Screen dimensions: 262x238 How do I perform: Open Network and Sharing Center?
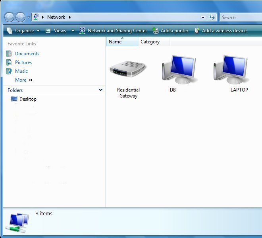pos(117,31)
